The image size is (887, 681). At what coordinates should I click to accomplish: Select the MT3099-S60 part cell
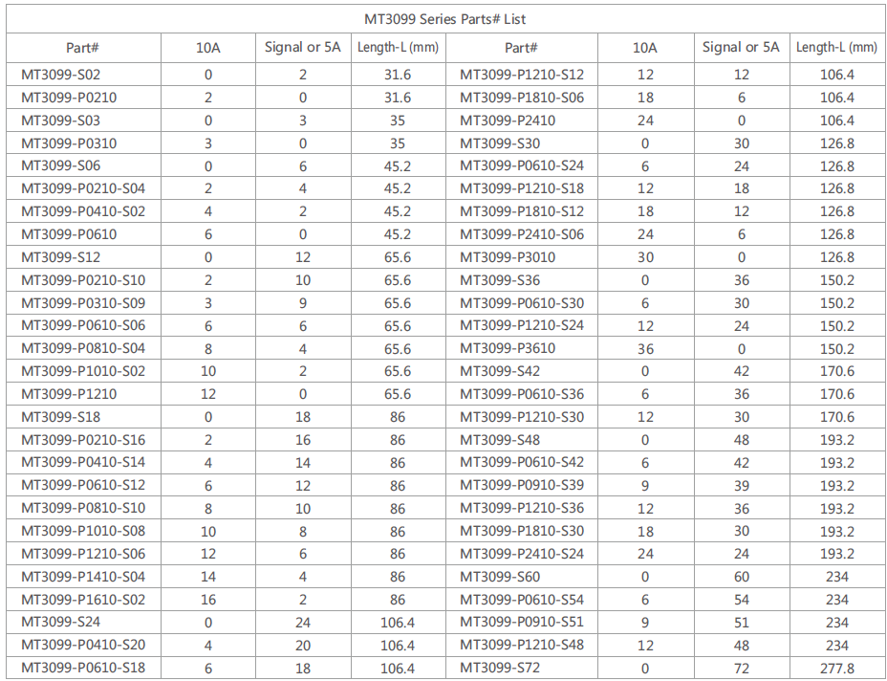click(x=499, y=577)
